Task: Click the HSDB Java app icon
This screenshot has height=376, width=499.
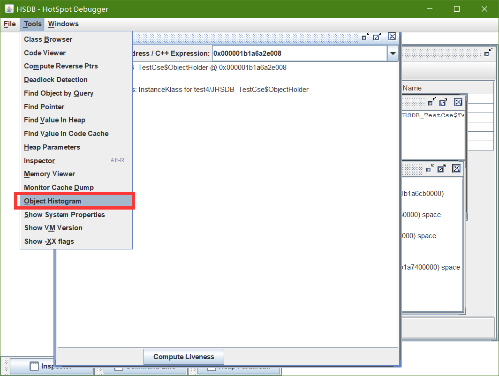Action: coord(9,8)
